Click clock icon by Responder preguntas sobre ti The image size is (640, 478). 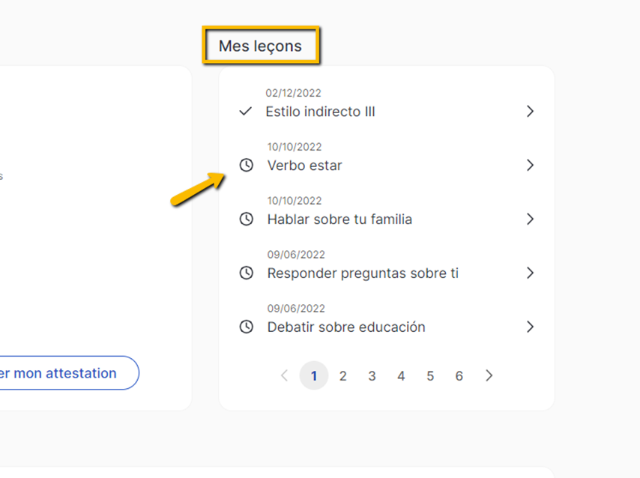[246, 273]
